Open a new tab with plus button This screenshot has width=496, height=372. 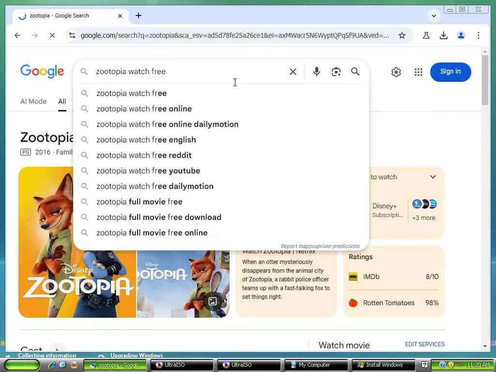point(138,15)
